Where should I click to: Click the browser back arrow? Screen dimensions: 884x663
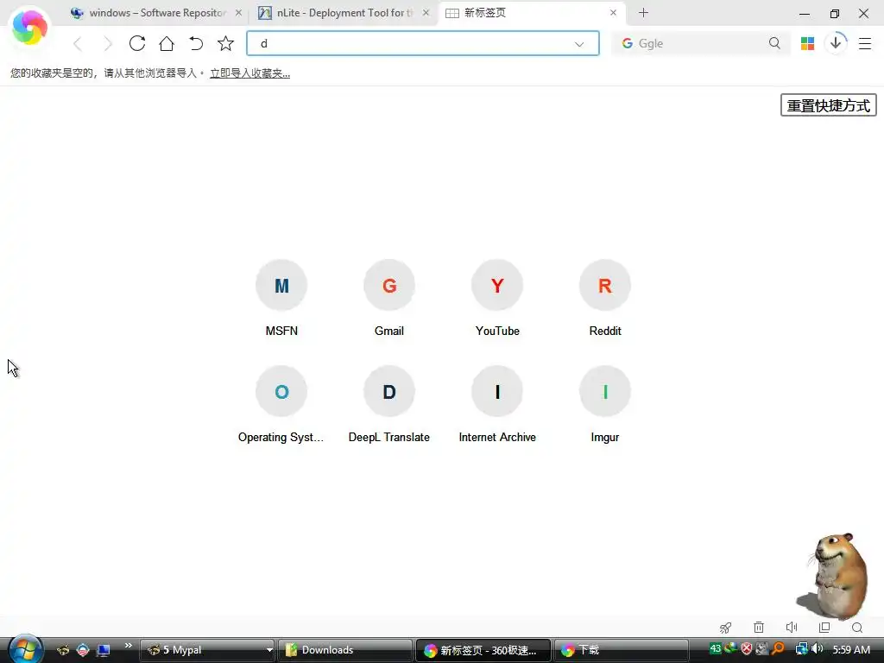[x=78, y=43]
